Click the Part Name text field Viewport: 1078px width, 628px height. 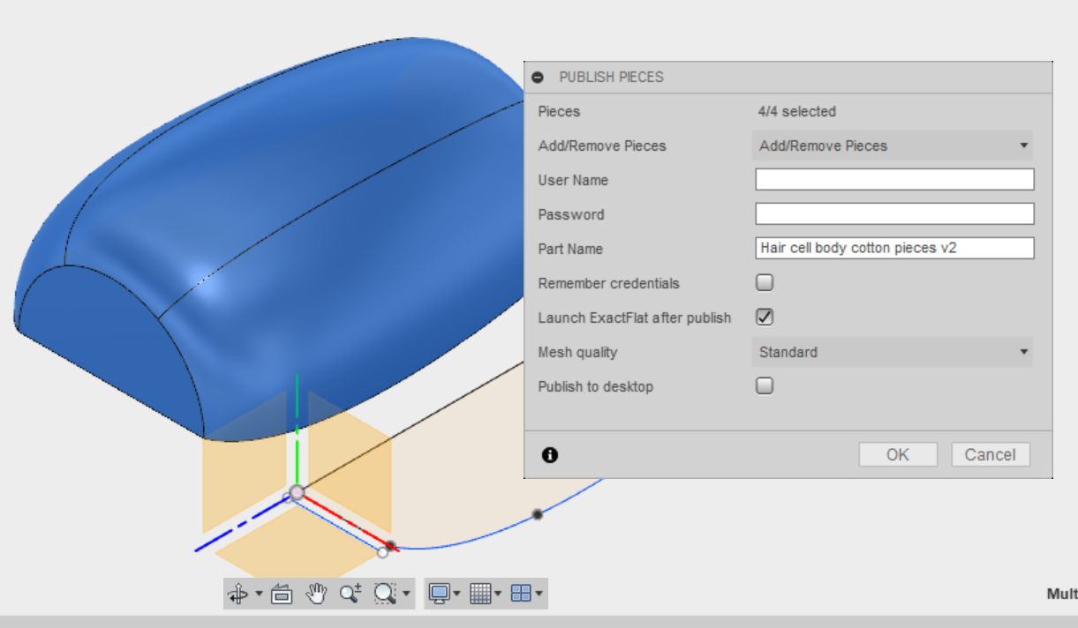click(x=894, y=249)
